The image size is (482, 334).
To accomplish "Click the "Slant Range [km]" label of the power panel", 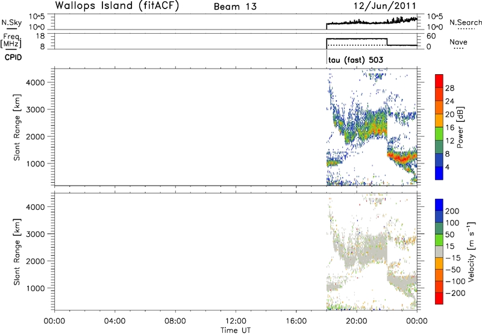I will click(x=17, y=127).
